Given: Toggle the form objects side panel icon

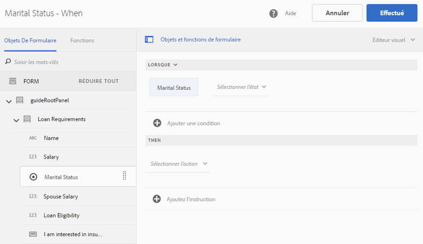Looking at the screenshot, I should pos(149,40).
